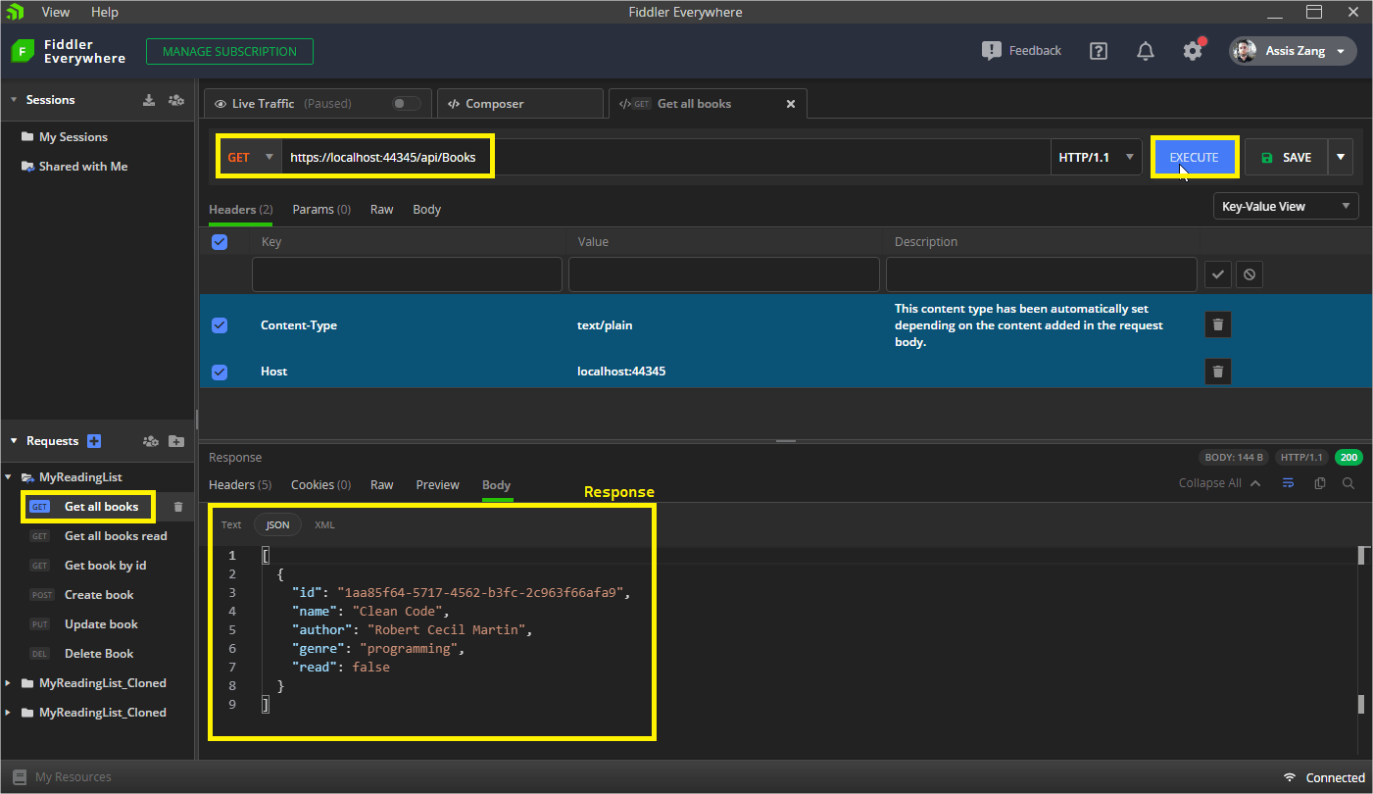The width and height of the screenshot is (1373, 794).
Task: Click the help question mark icon
Action: pyautogui.click(x=1098, y=51)
